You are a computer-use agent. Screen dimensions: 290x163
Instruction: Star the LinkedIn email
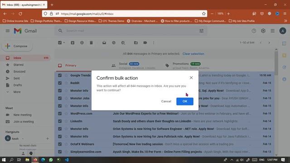pos(66,121)
